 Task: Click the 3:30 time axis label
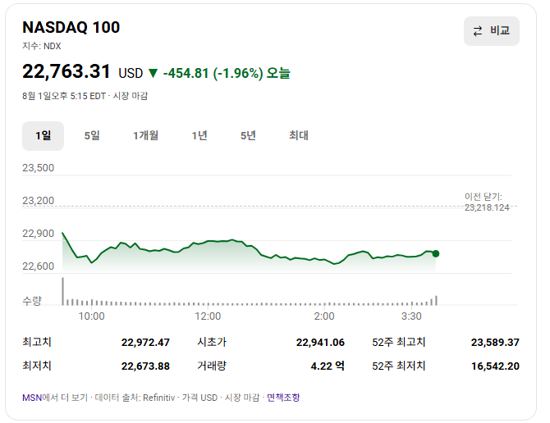click(x=411, y=316)
